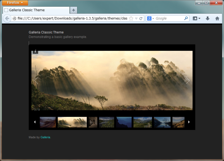Reload the current page
This screenshot has height=161, width=224.
[141, 18]
